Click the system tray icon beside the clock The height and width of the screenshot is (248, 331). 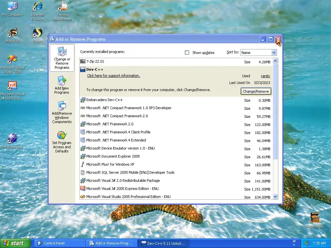click(307, 243)
